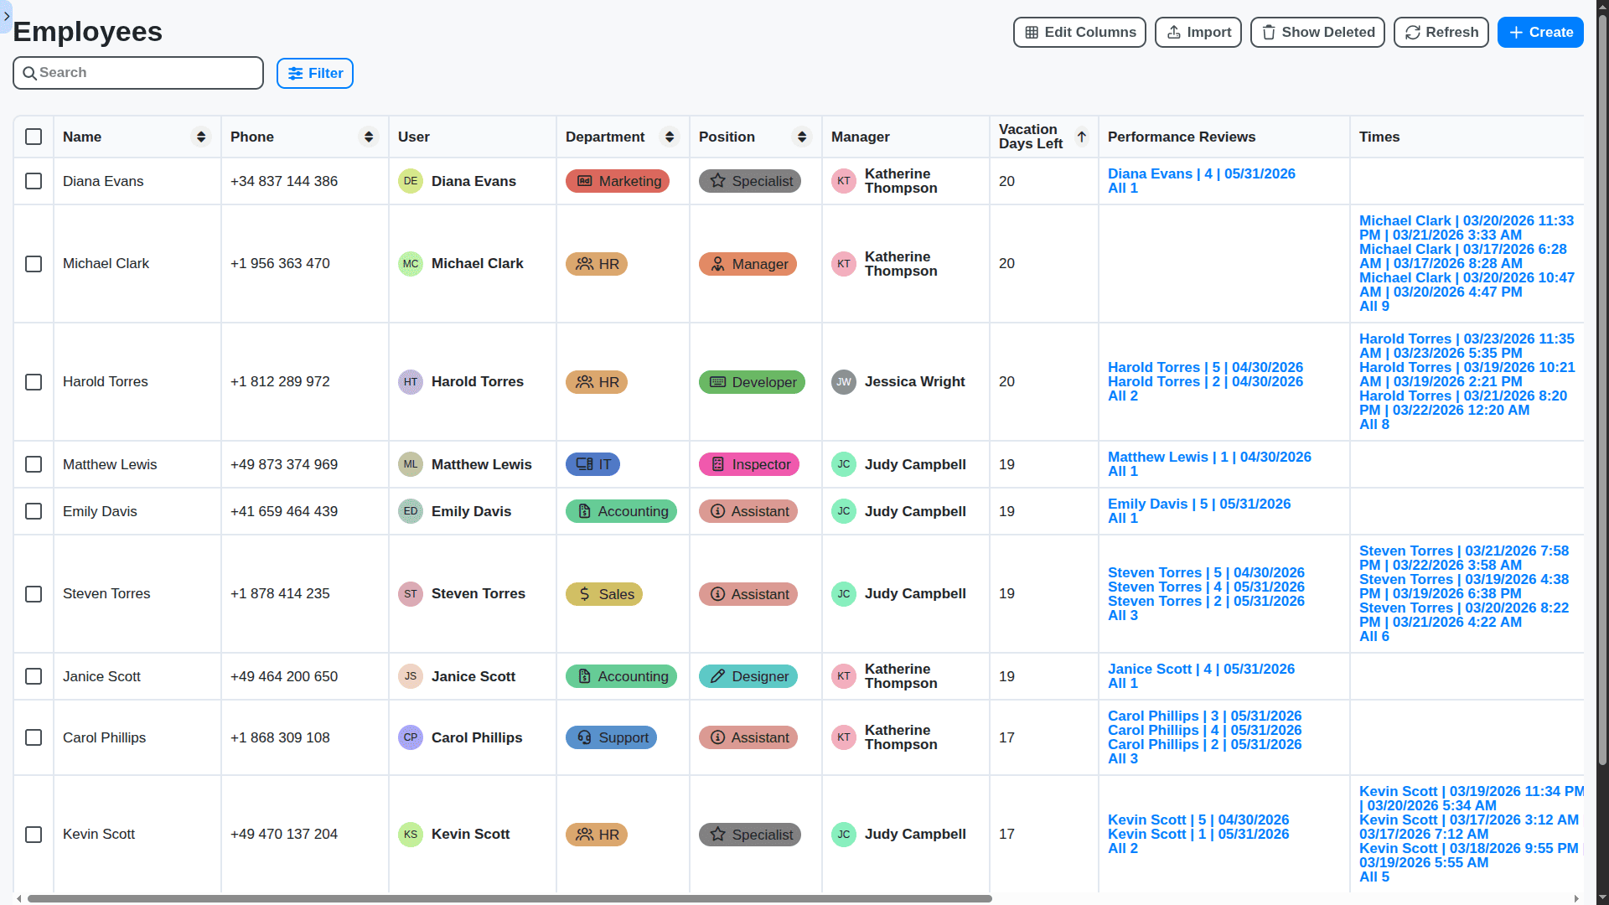Toggle sort on the Department column

[670, 137]
